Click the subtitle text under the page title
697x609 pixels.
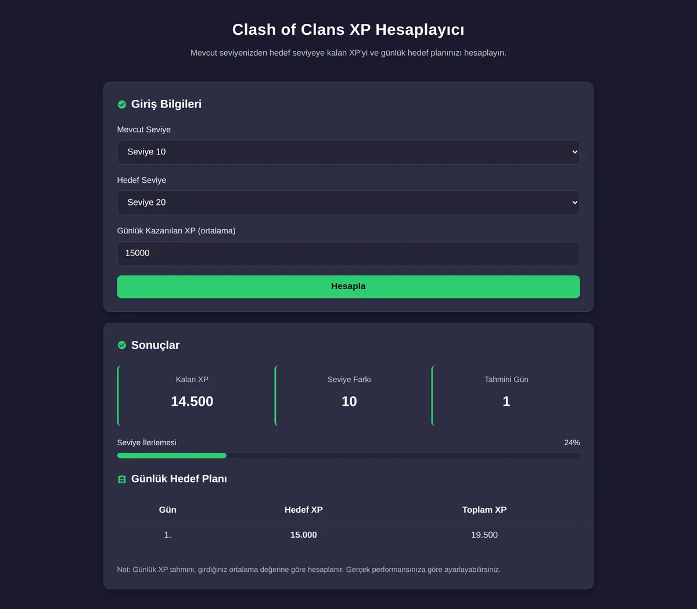click(348, 53)
